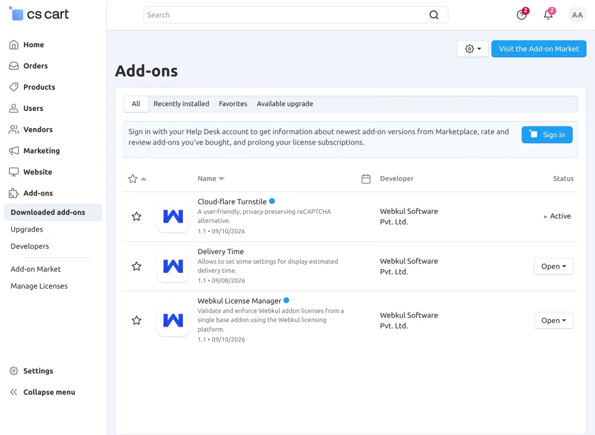Open the AA user avatar menu
Image resolution: width=595 pixels, height=435 pixels.
point(577,15)
